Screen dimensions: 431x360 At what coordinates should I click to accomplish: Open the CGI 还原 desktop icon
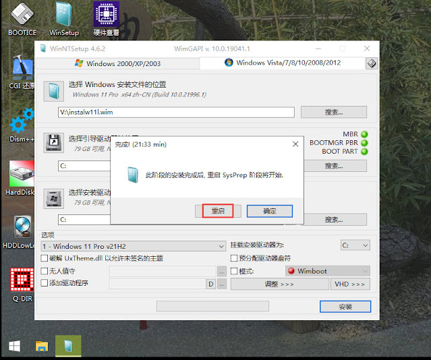(22, 72)
